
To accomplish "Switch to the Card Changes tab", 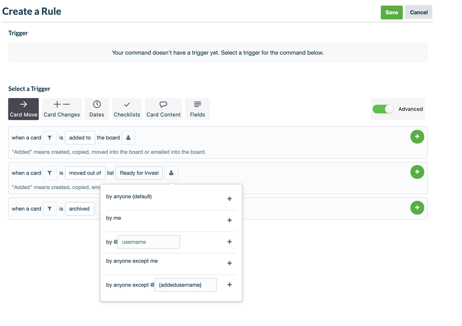I will [62, 109].
